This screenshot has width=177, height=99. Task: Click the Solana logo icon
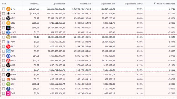coord(8,28)
